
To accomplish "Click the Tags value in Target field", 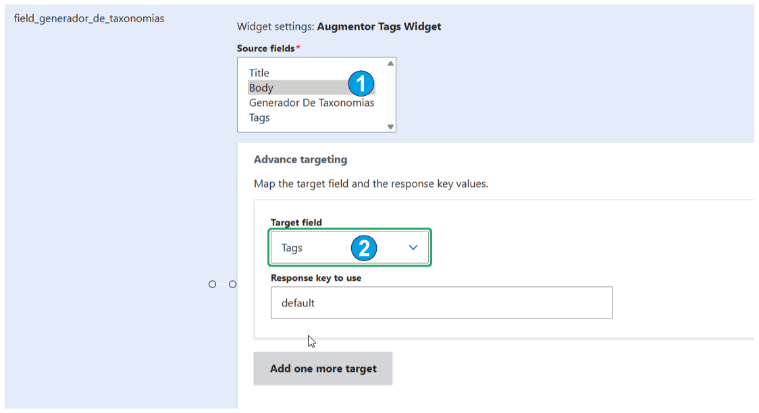I will (x=292, y=248).
